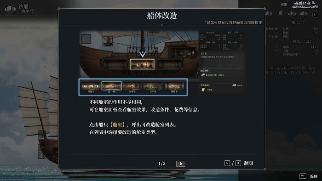Image resolution: width=322 pixels, height=181 pixels.
Task: Select the highlighted middle cabin on the ship
Action: (142, 64)
